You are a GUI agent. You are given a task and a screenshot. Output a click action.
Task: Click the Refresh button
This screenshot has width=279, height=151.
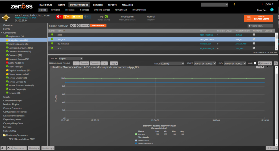(x=265, y=64)
